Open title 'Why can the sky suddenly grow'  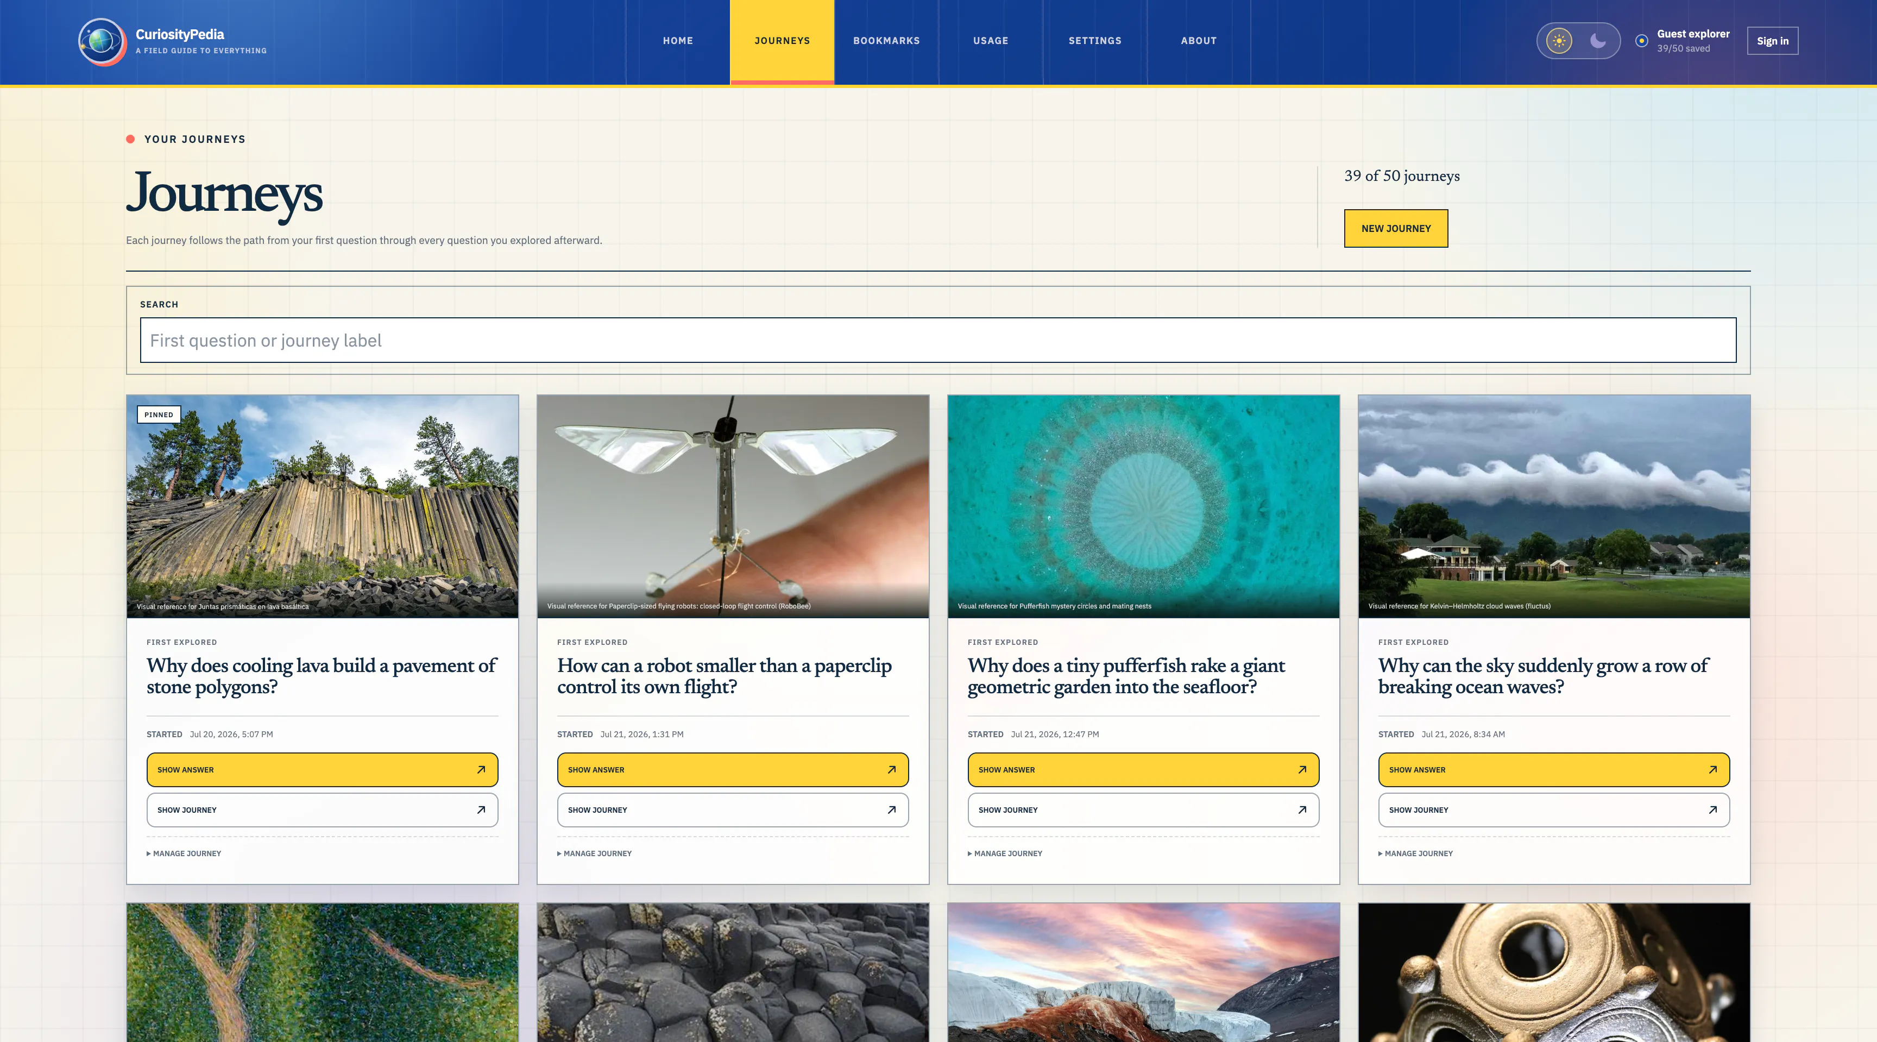[x=1544, y=675]
